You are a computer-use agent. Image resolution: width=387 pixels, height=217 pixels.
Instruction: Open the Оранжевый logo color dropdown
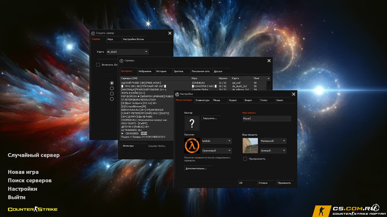(x=216, y=150)
